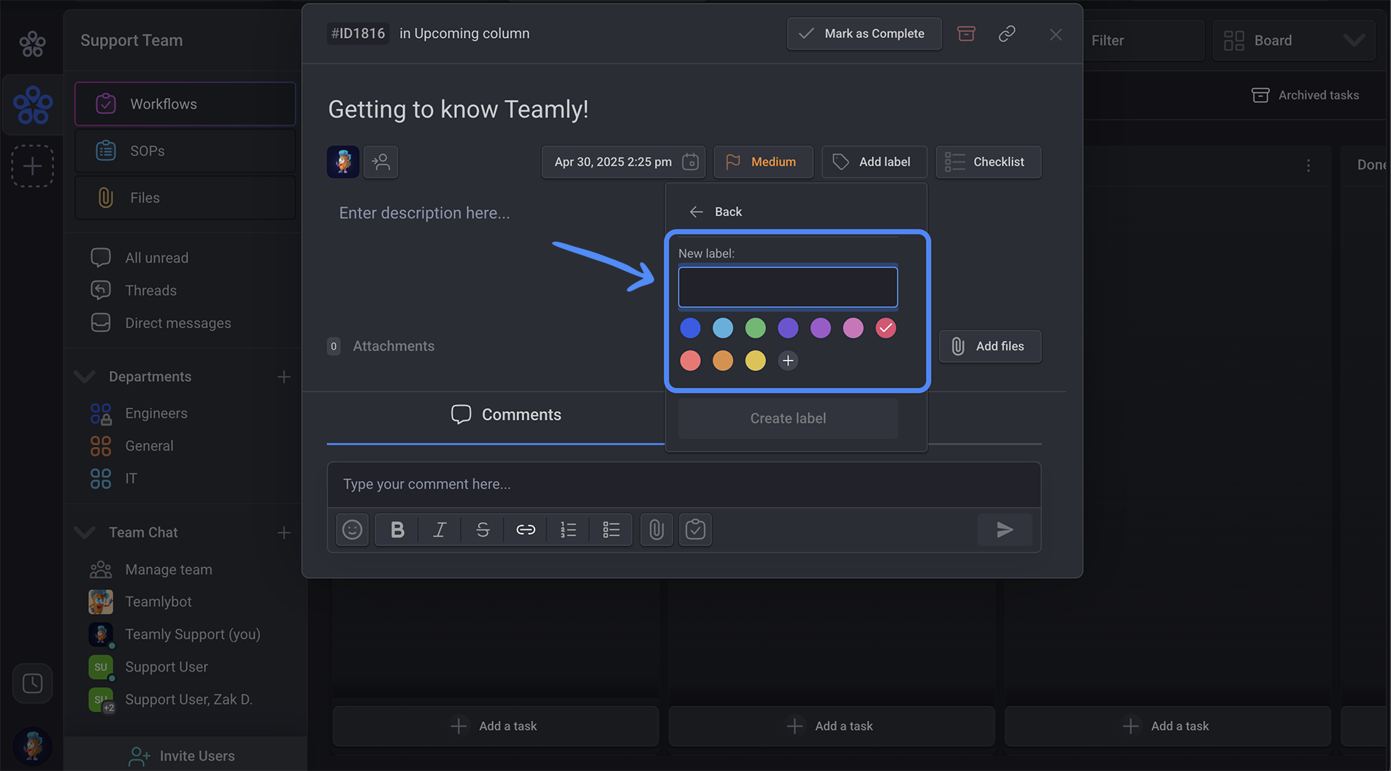
Task: Open the Medium priority selector
Action: [x=763, y=161]
